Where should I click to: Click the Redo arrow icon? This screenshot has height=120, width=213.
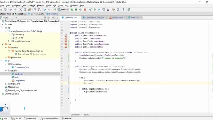pyautogui.click(x=15, y=10)
